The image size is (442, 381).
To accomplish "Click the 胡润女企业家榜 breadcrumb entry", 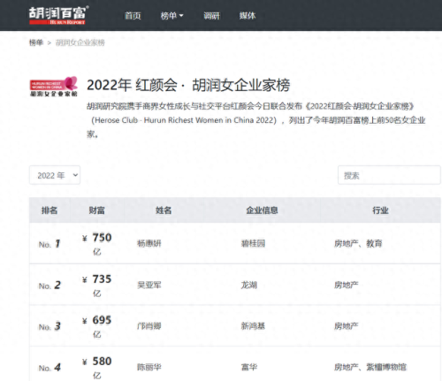I will click(80, 42).
